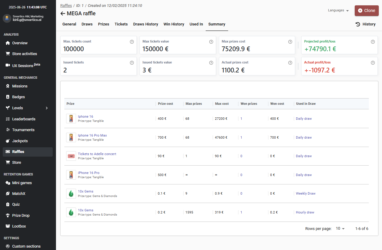Click the user profile avatar

pos(7,18)
